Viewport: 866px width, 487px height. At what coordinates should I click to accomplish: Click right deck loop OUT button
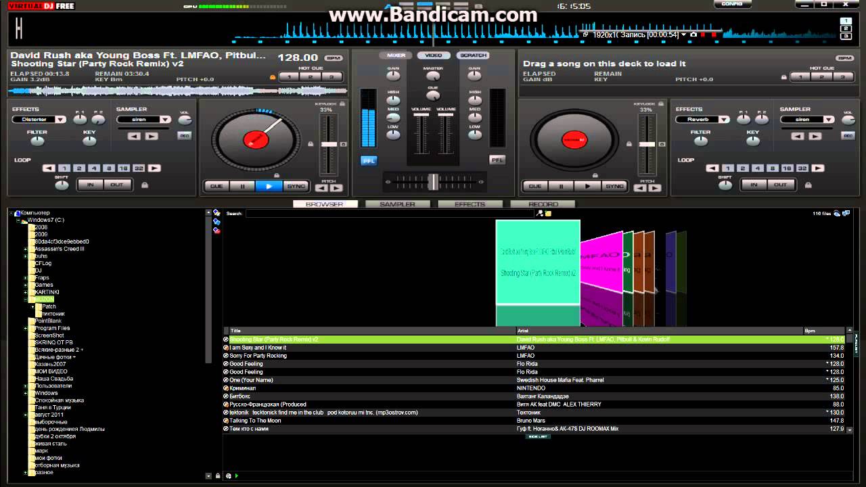781,185
